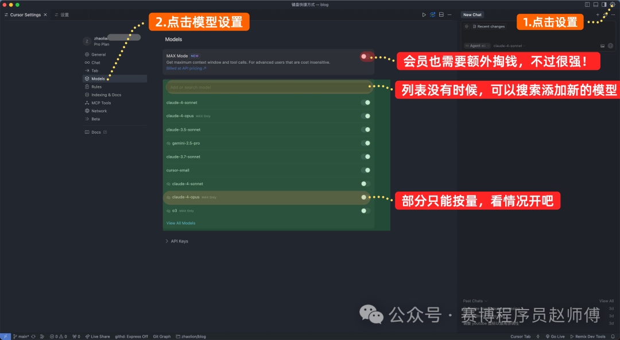Open chat history icon in chat panel

pyautogui.click(x=606, y=14)
